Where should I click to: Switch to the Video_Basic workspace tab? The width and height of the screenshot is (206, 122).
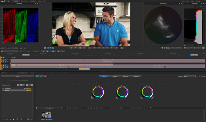point(32,1)
